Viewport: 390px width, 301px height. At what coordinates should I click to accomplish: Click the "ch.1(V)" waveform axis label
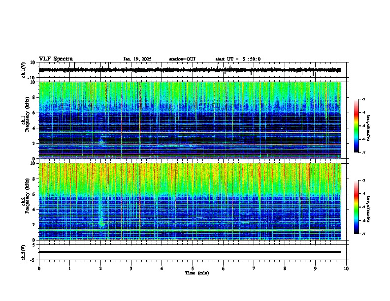tap(23, 70)
